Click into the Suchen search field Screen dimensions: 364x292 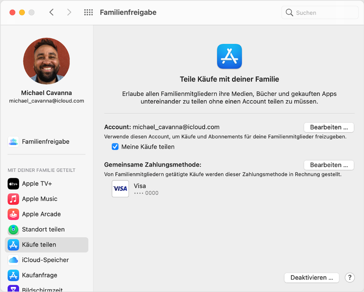tap(320, 12)
